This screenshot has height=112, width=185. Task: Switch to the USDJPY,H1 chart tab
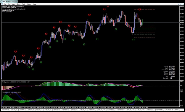14,110
